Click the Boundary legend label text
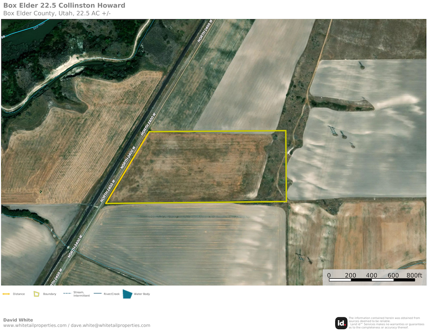The width and height of the screenshot is (428, 331). point(50,294)
